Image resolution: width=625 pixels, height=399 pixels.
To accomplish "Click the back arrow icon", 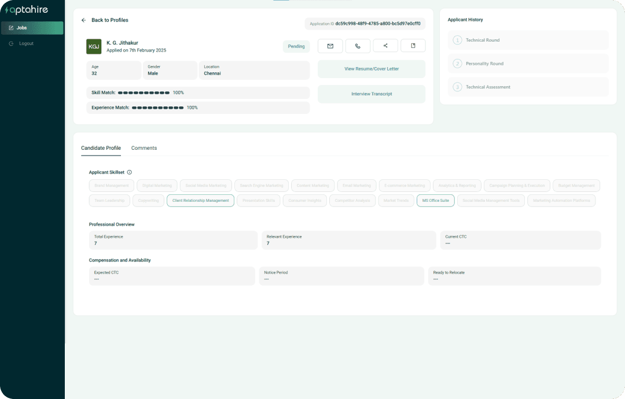I will pos(83,20).
